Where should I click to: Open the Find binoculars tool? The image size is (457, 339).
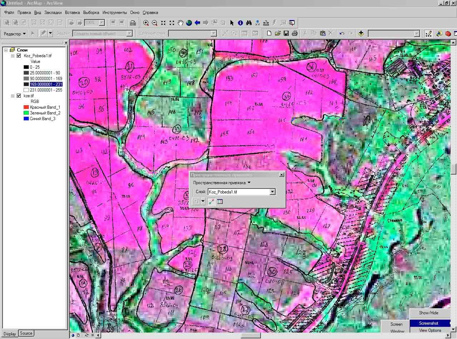[249, 23]
